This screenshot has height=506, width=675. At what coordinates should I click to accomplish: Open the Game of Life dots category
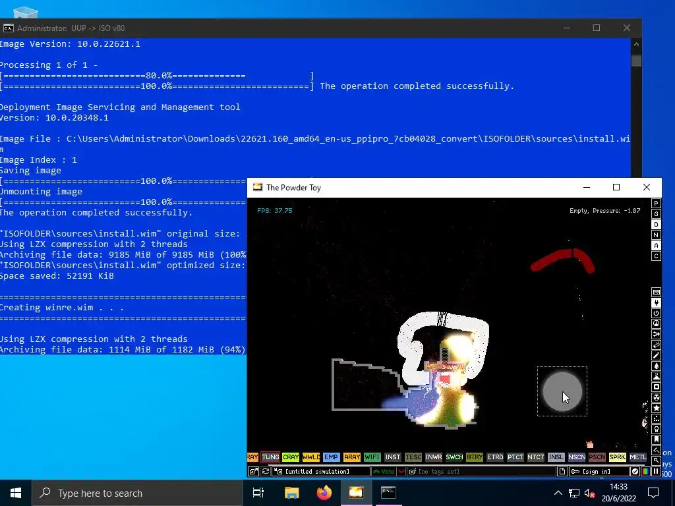(x=656, y=418)
